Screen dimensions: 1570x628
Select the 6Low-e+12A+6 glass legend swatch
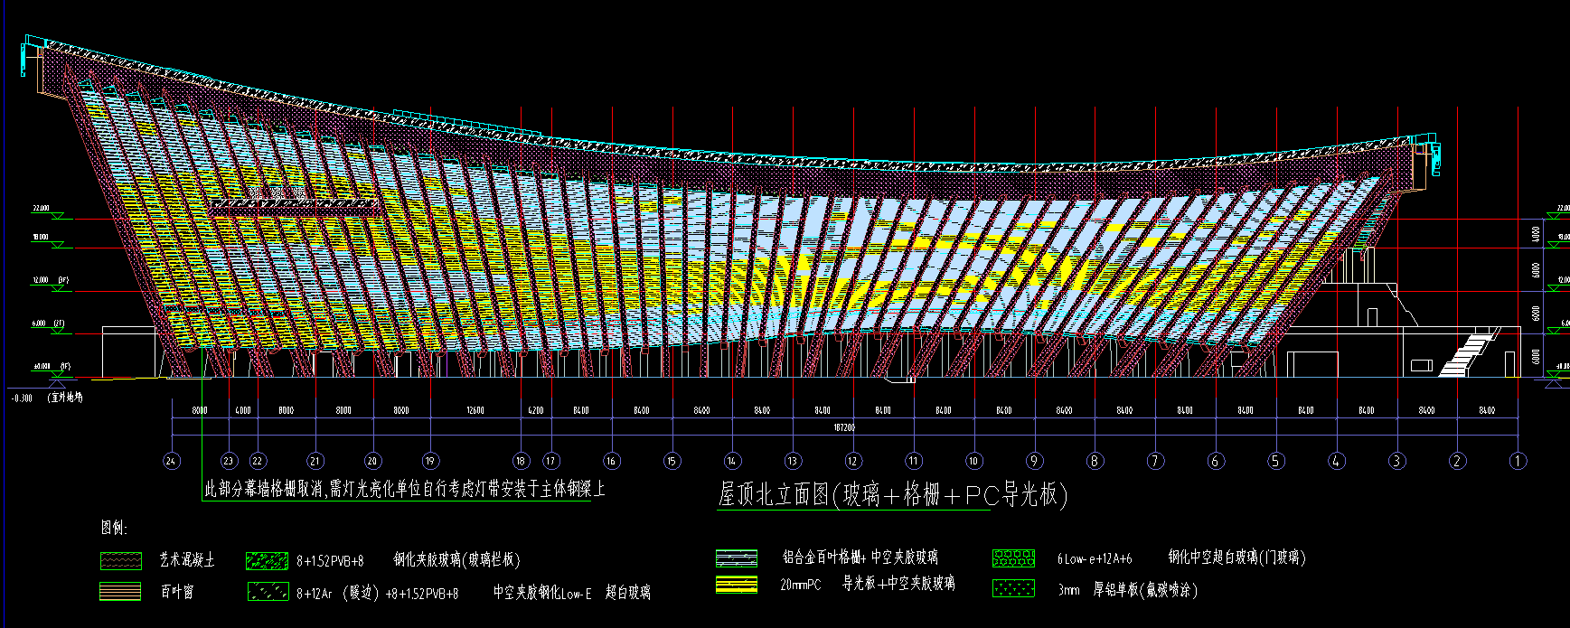[x=1013, y=558]
